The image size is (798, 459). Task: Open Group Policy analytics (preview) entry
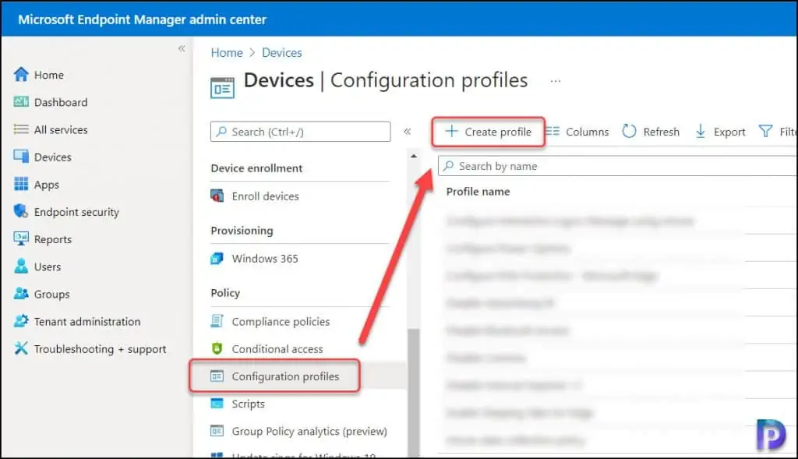click(309, 432)
